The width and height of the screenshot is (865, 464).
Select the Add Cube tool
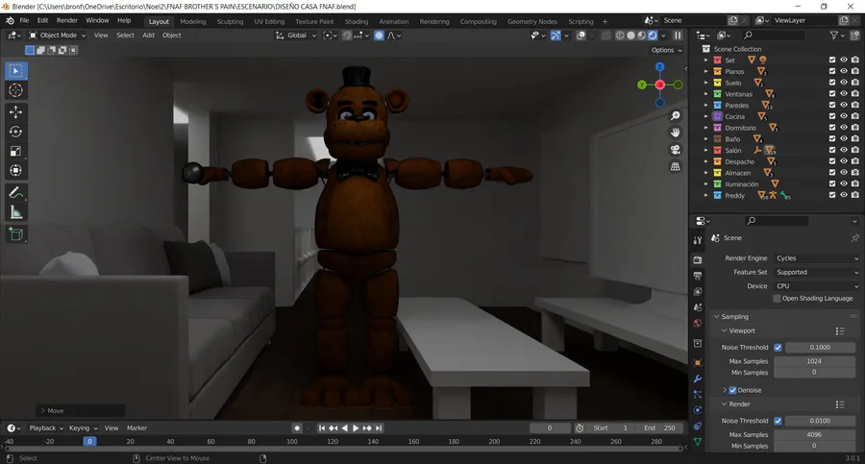16,234
